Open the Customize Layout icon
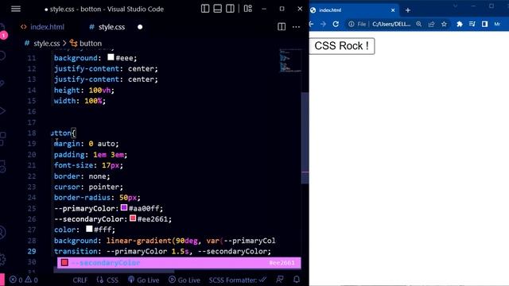 click(248, 9)
